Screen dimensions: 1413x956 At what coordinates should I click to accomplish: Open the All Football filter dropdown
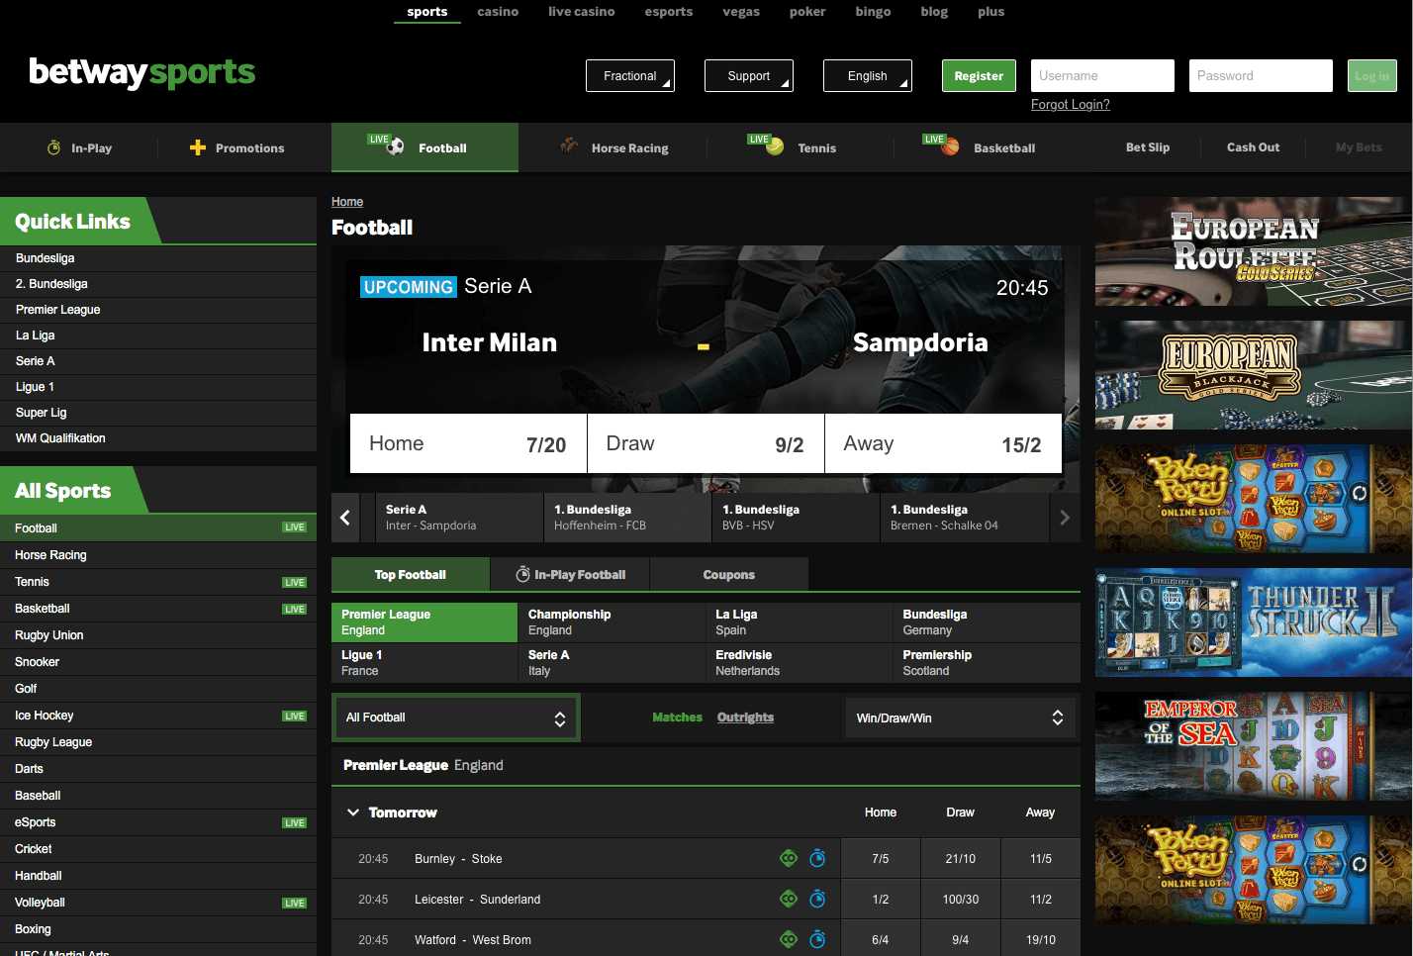(455, 717)
